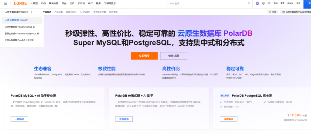The image size is (311, 135).
Task: Click 官网折扣价 ¥1395.00/1年 text
Action: (x=296, y=120)
